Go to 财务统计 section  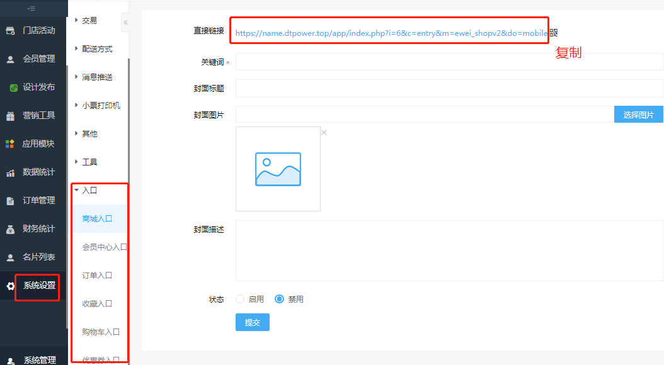(39, 229)
